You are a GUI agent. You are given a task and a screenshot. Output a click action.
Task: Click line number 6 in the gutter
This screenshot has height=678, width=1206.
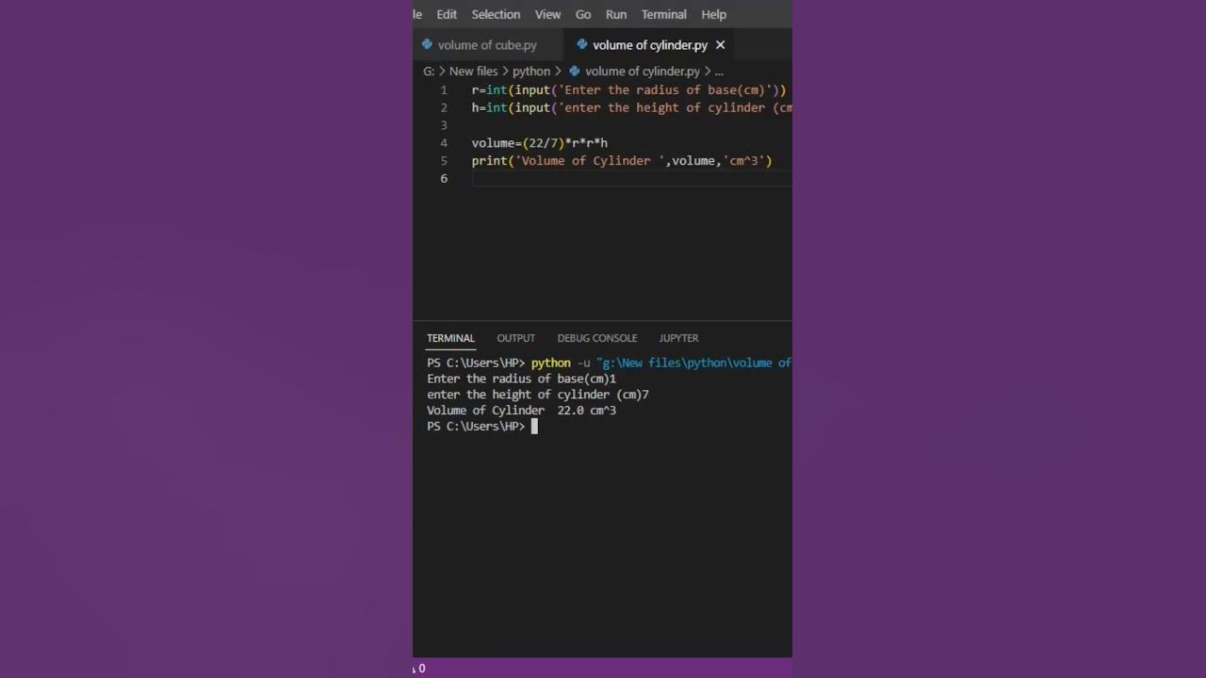[444, 179]
